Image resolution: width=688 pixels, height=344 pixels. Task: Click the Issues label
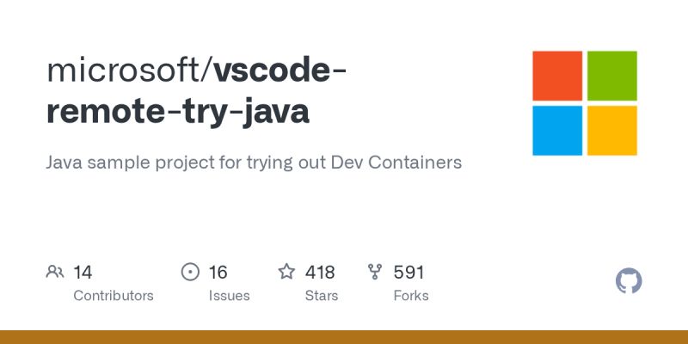tap(229, 296)
